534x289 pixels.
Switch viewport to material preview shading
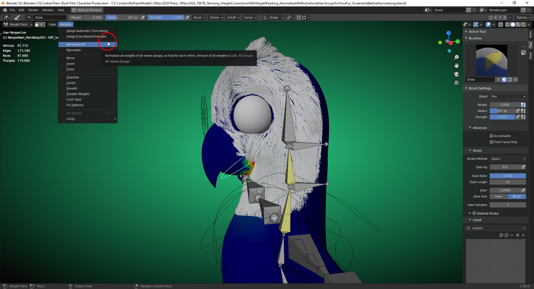[x=518, y=24]
